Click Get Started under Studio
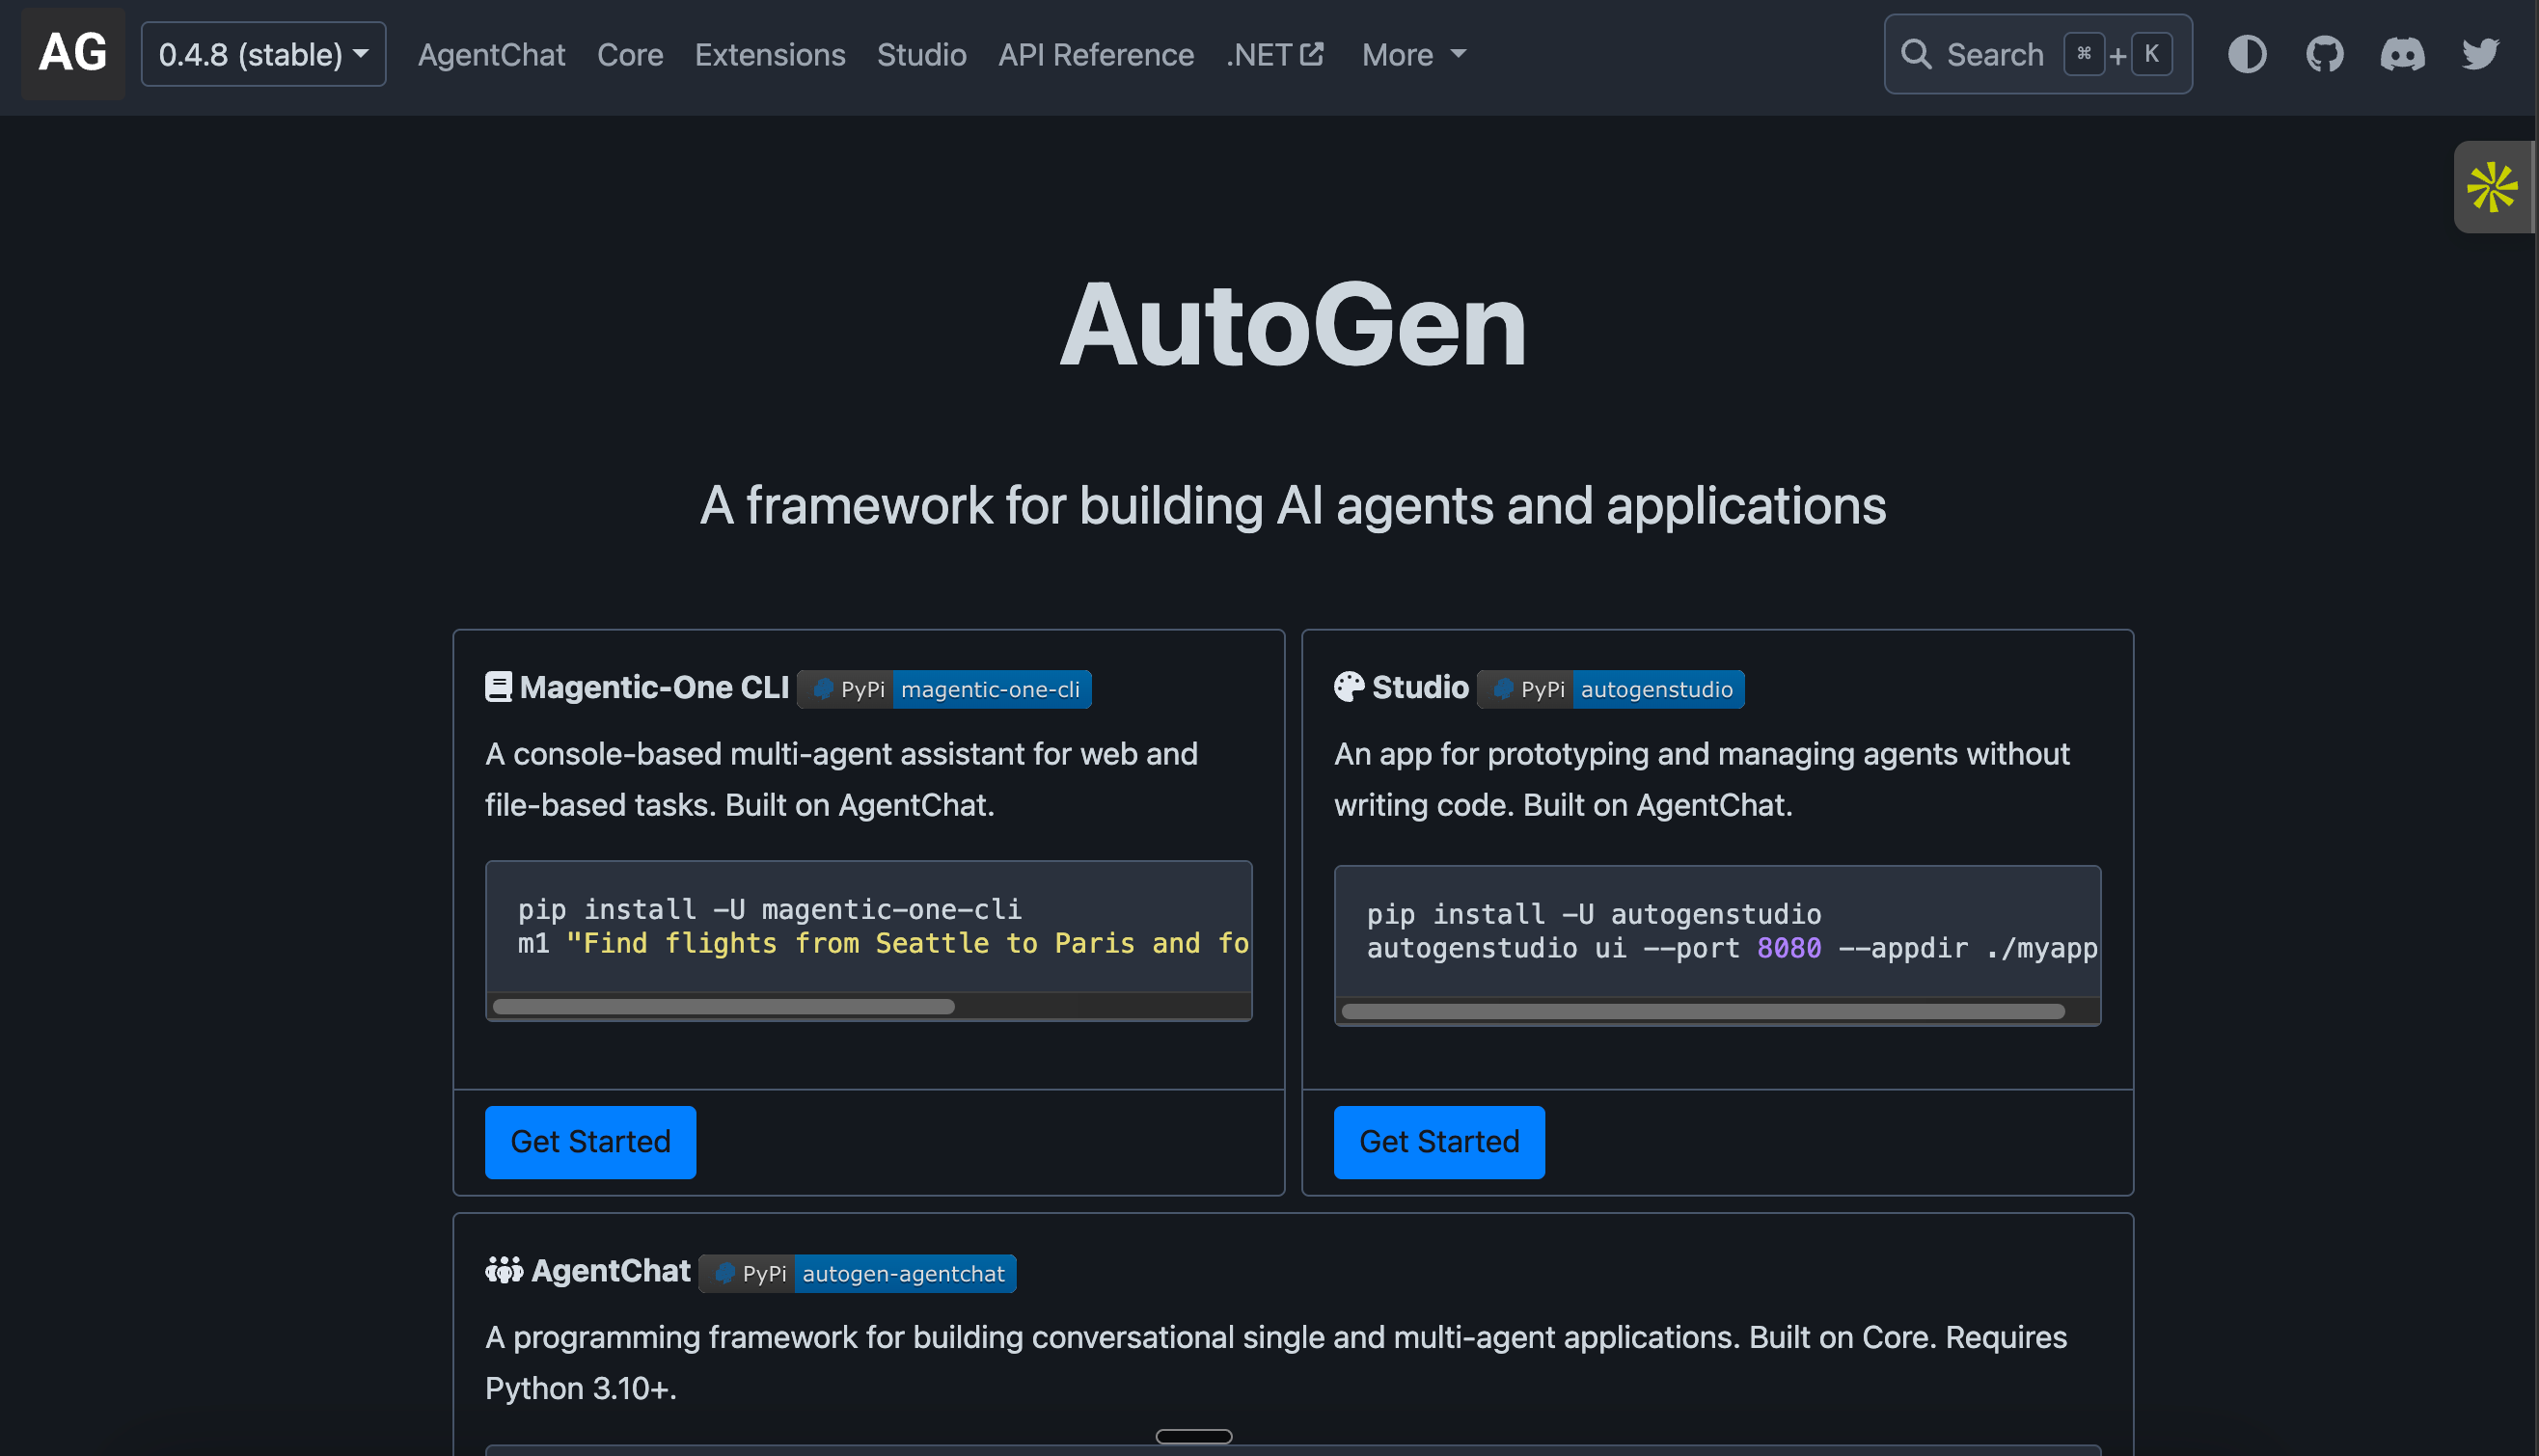 1437,1141
